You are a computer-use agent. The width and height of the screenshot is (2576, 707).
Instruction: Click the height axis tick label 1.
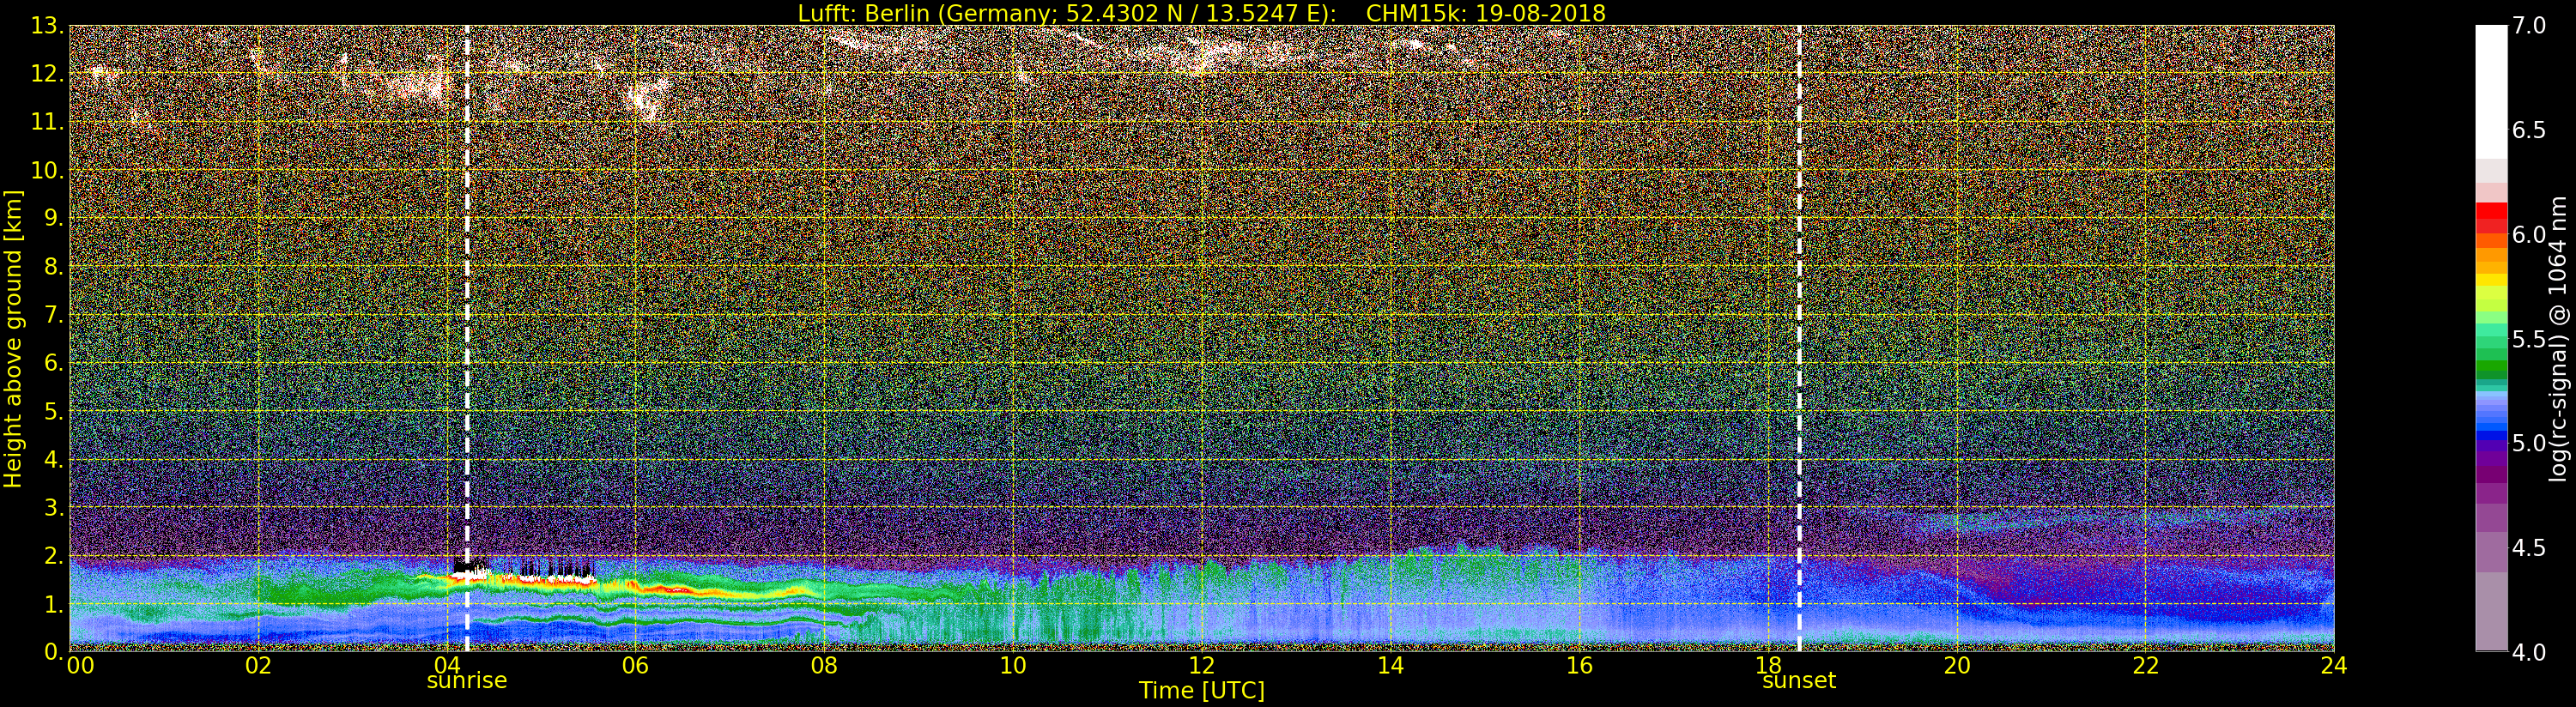[x=54, y=604]
